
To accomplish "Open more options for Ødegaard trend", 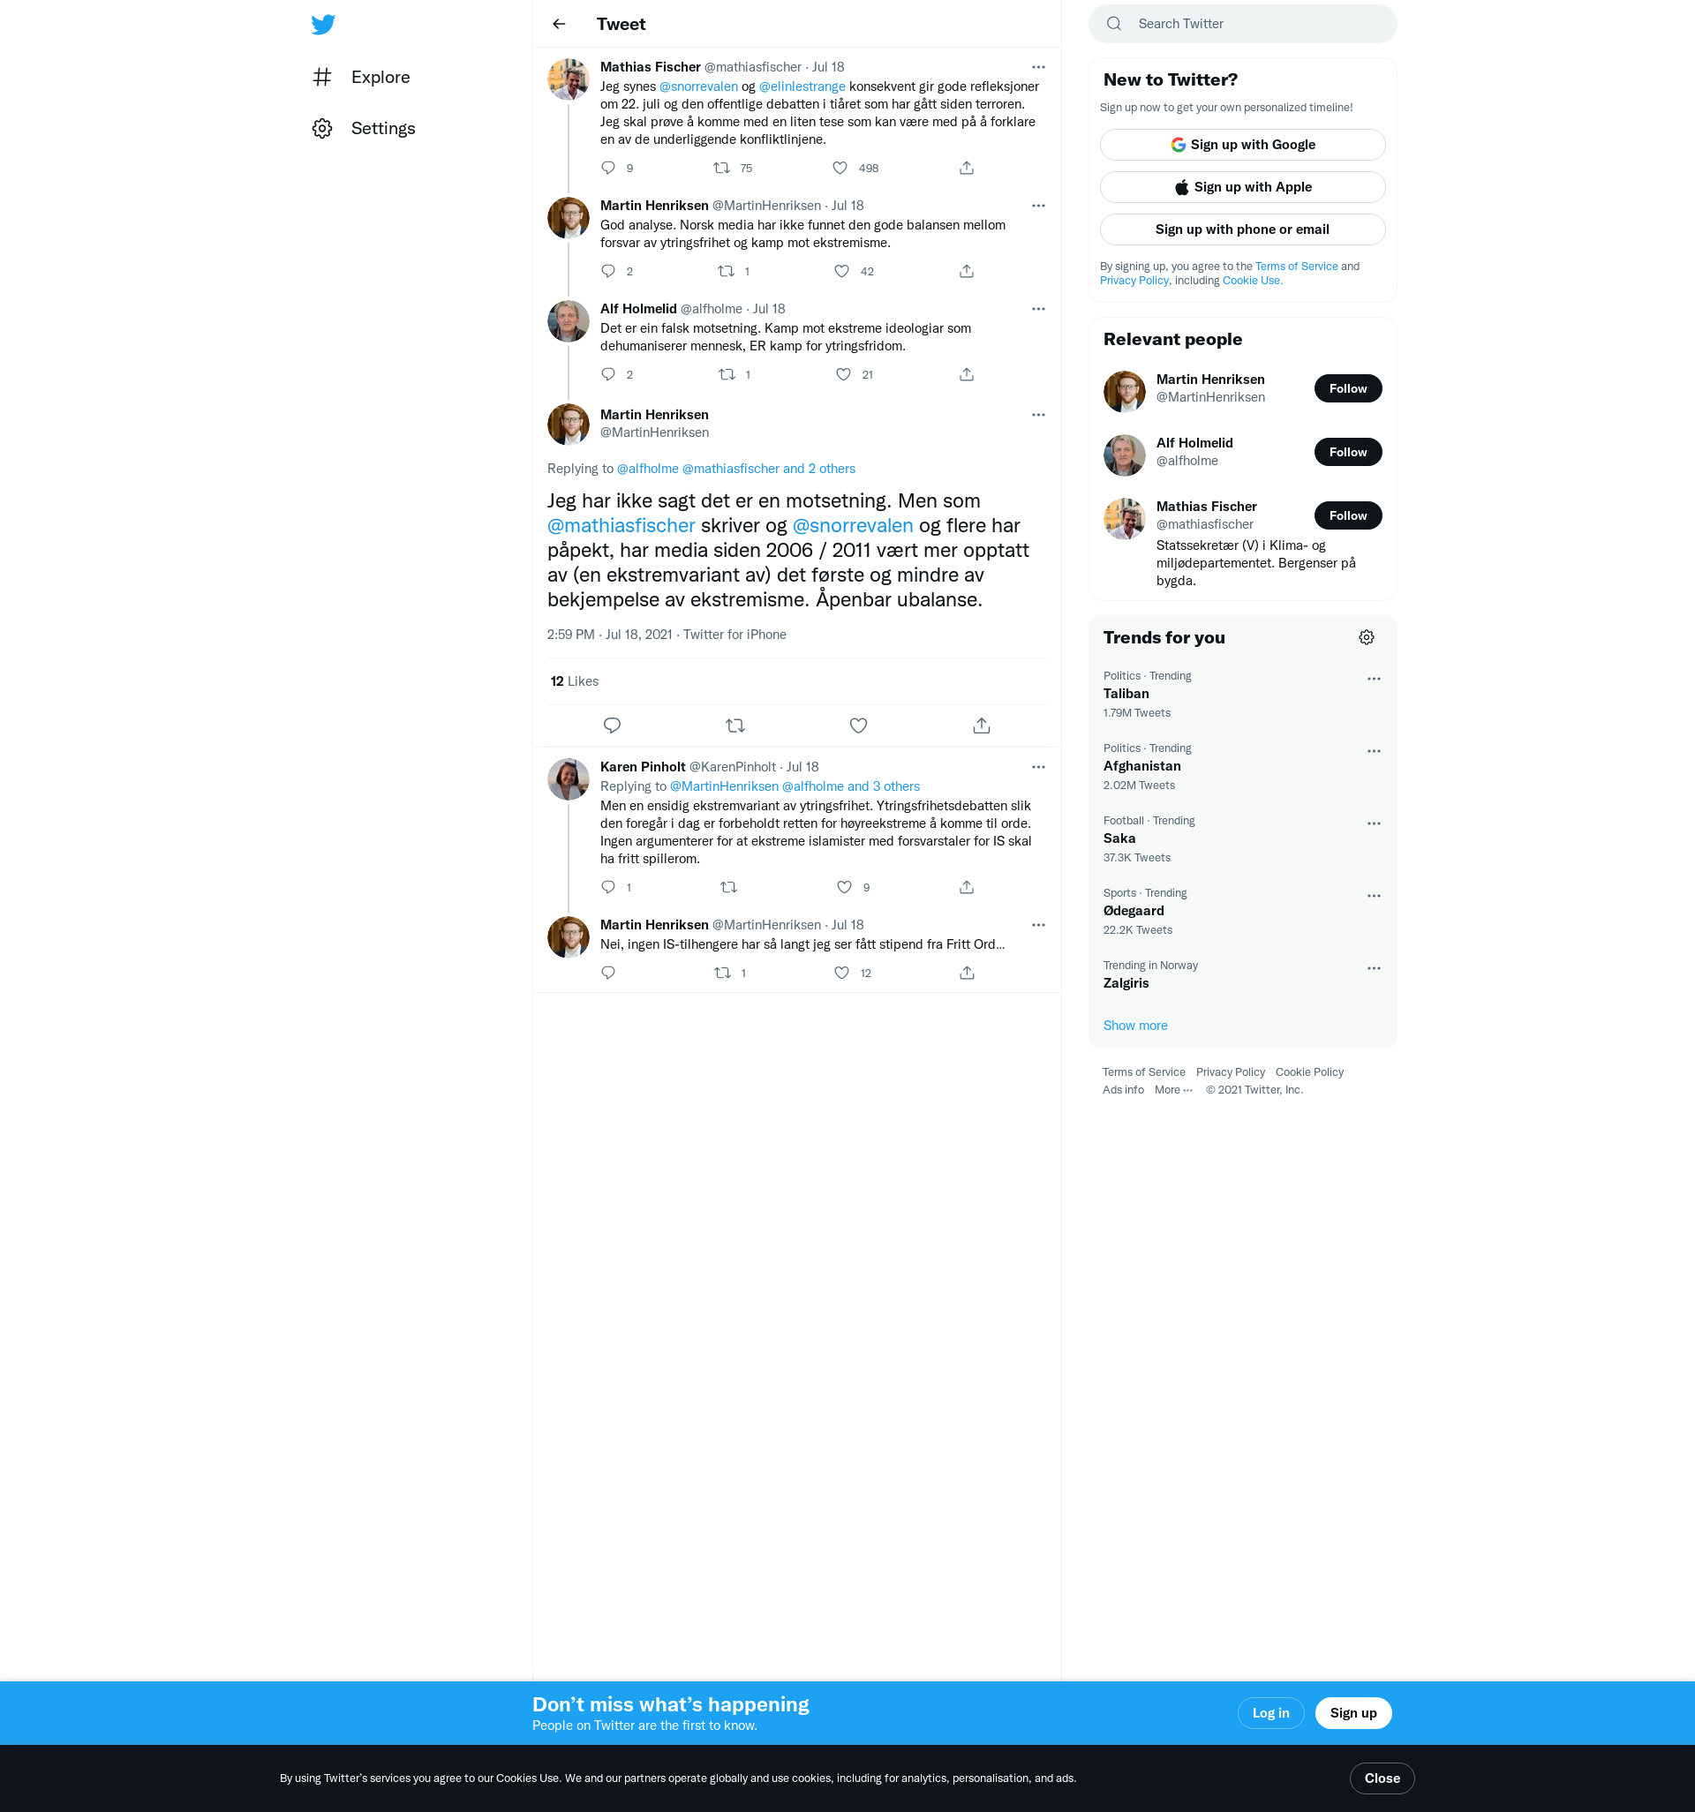I will coord(1373,896).
